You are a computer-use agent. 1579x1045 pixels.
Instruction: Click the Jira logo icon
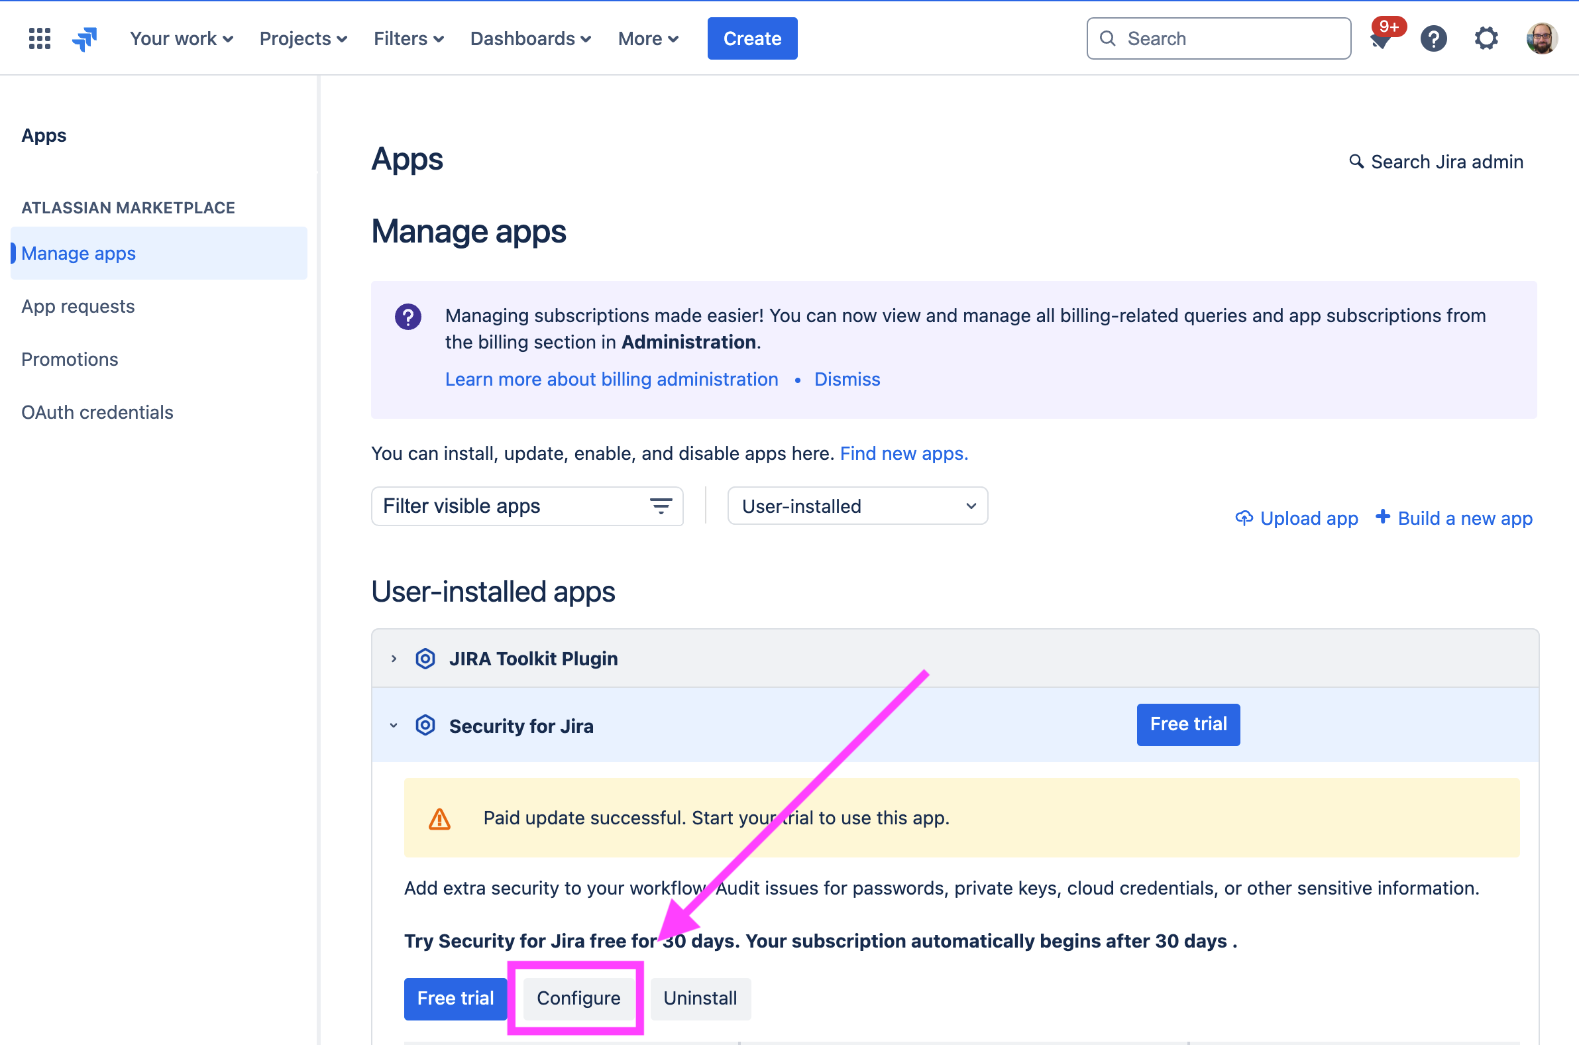click(85, 38)
